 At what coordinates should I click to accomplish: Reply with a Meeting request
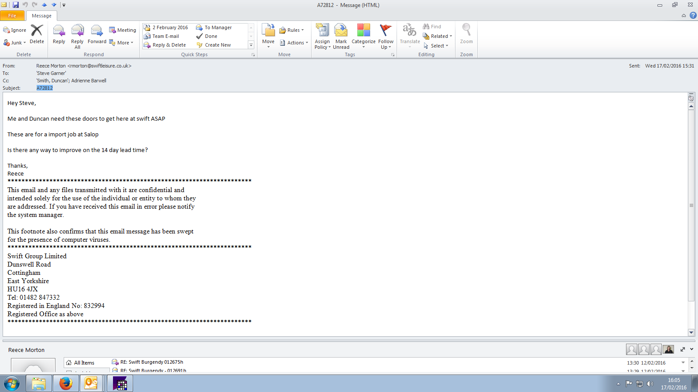point(123,30)
